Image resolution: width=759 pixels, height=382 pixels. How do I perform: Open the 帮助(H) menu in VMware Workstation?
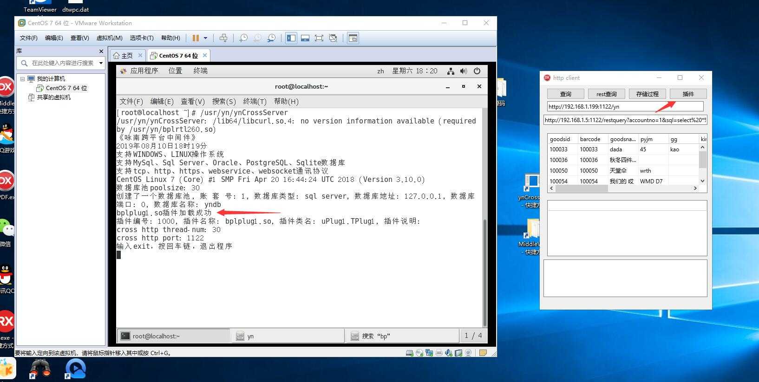coord(170,38)
